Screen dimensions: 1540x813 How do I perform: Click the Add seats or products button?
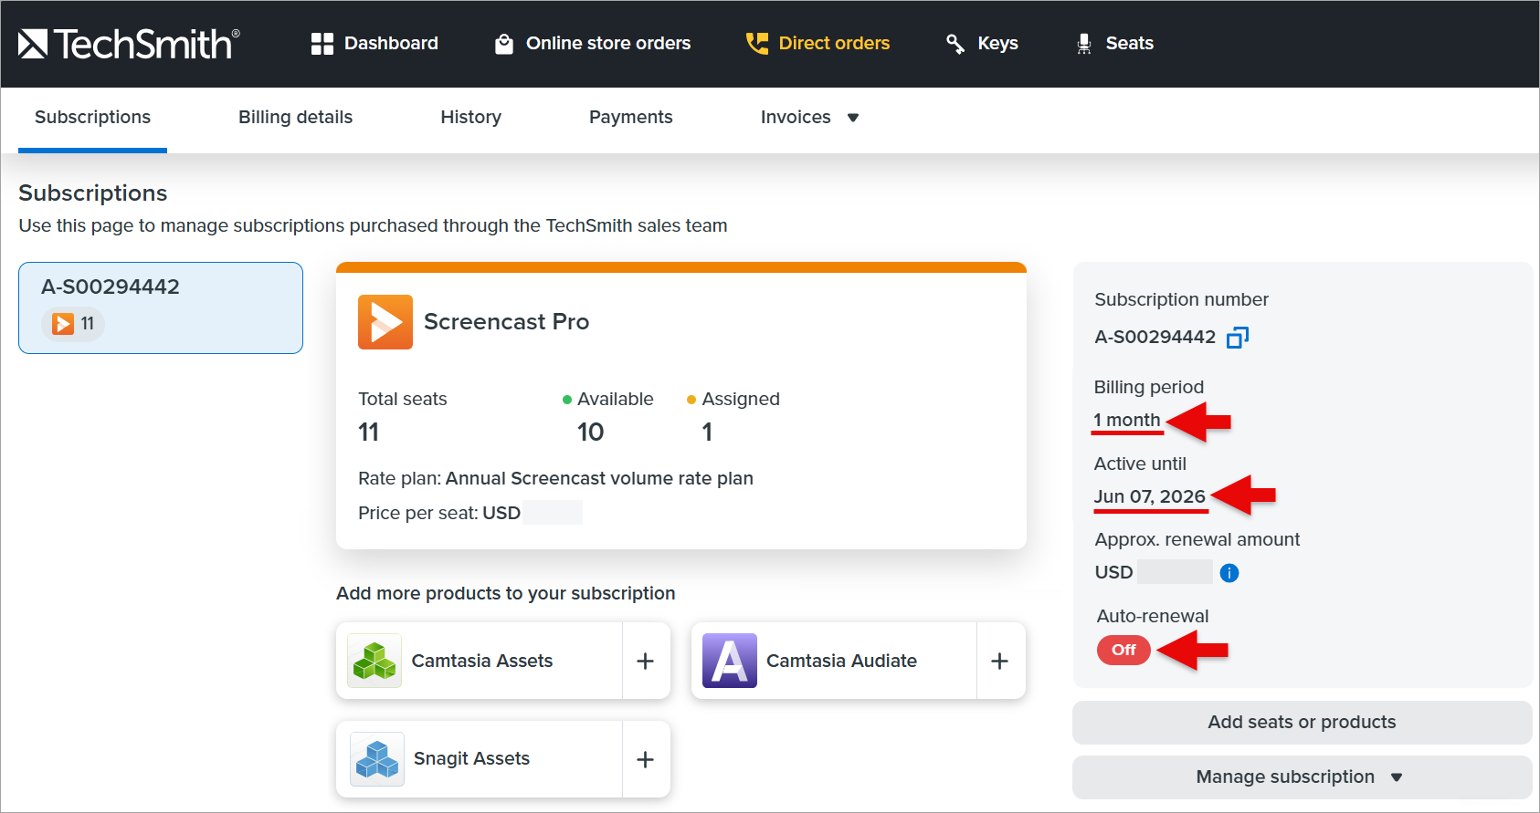coord(1302,723)
